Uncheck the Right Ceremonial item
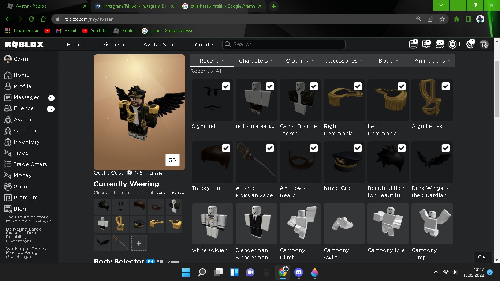This screenshot has width=500, height=281. [x=358, y=86]
